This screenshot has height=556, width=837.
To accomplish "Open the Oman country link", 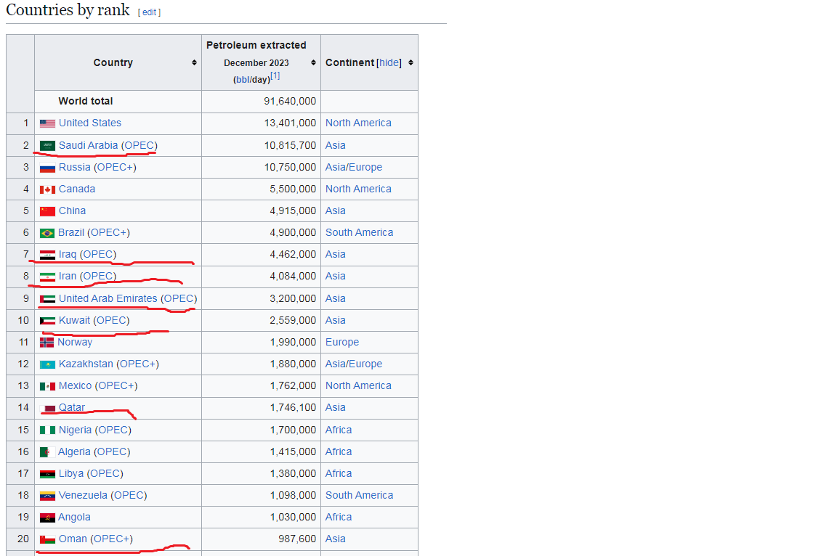I will [73, 539].
